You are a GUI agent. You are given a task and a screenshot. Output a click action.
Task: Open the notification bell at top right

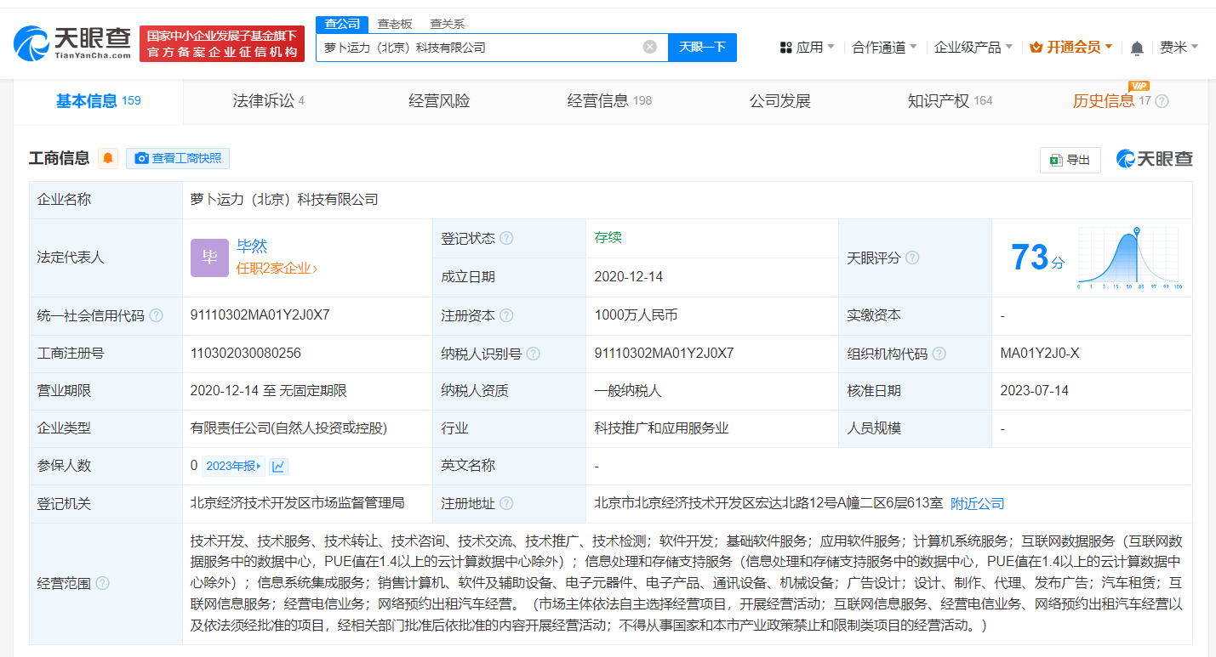[1137, 48]
